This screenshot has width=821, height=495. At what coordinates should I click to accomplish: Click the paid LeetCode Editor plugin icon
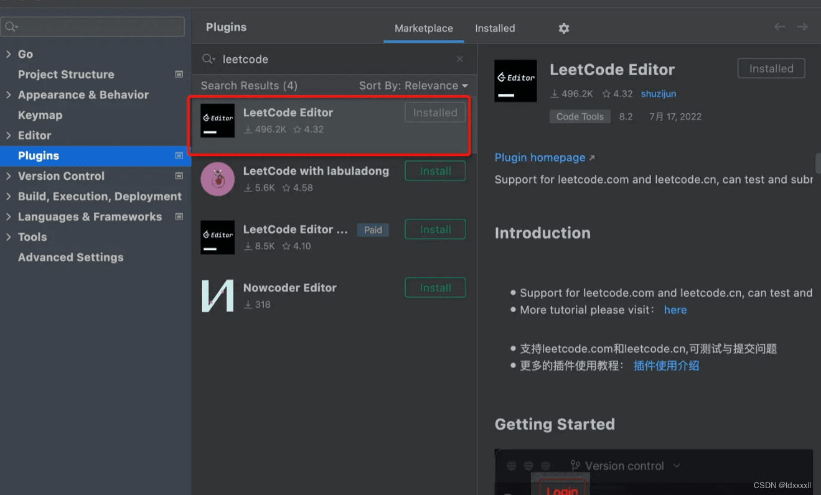tap(217, 238)
